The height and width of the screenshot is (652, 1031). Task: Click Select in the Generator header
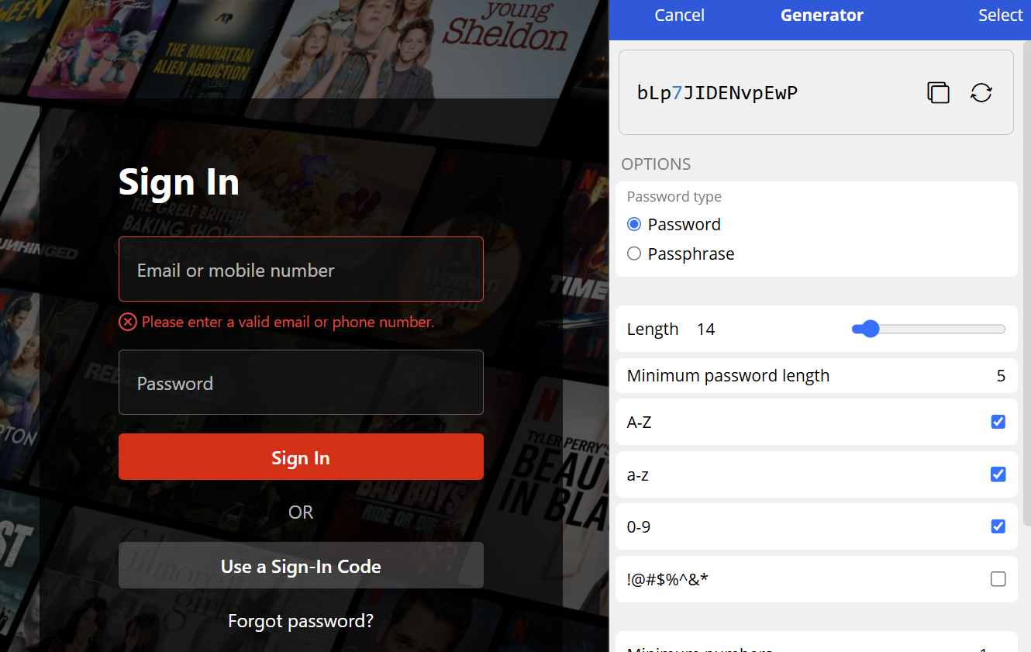(x=1000, y=16)
